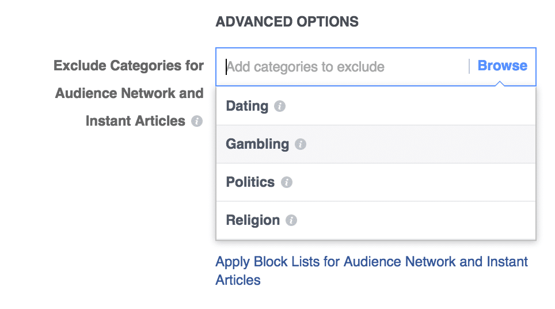The height and width of the screenshot is (309, 555).
Task: Click the word Articles in block lists link
Action: 238,280
